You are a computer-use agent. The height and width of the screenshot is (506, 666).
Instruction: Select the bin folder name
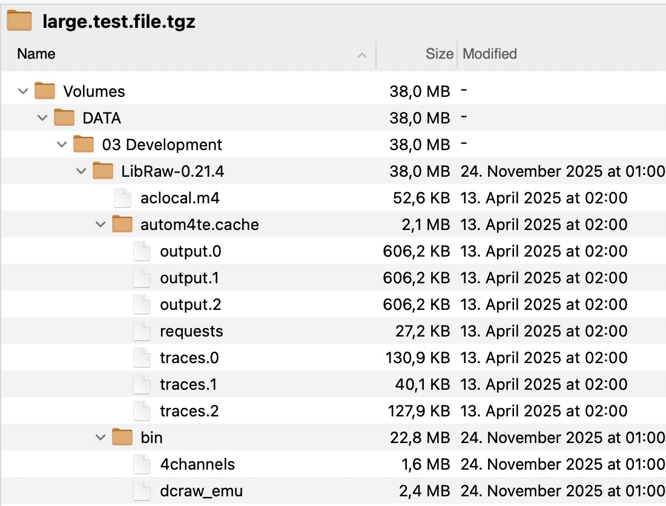[x=151, y=438]
